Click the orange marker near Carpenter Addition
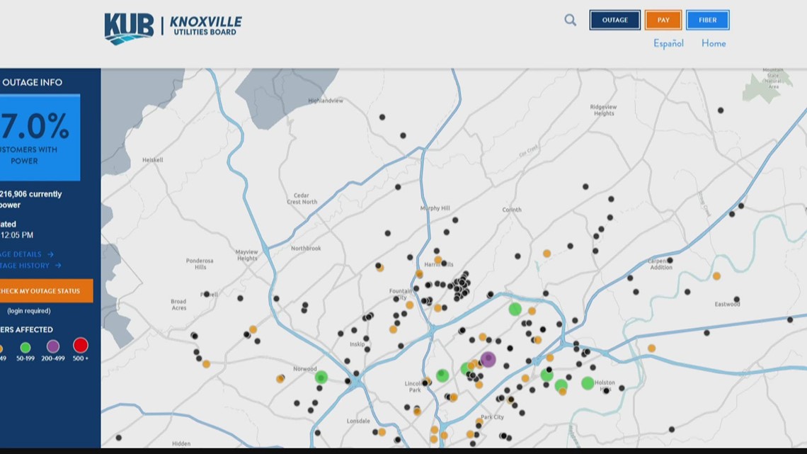 tap(717, 276)
